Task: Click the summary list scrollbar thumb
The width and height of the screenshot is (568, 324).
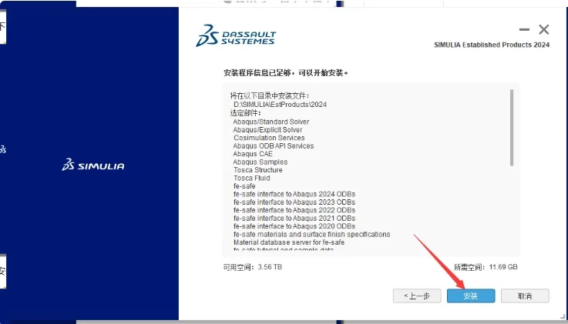Action: pyautogui.click(x=512, y=128)
